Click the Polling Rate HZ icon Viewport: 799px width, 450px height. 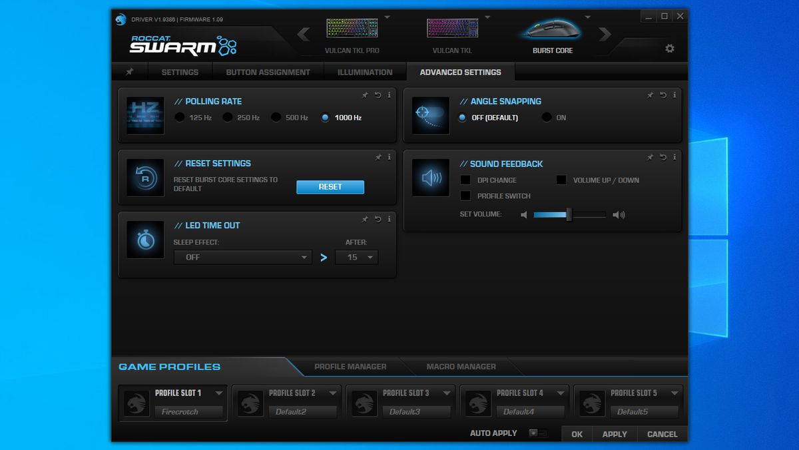145,116
